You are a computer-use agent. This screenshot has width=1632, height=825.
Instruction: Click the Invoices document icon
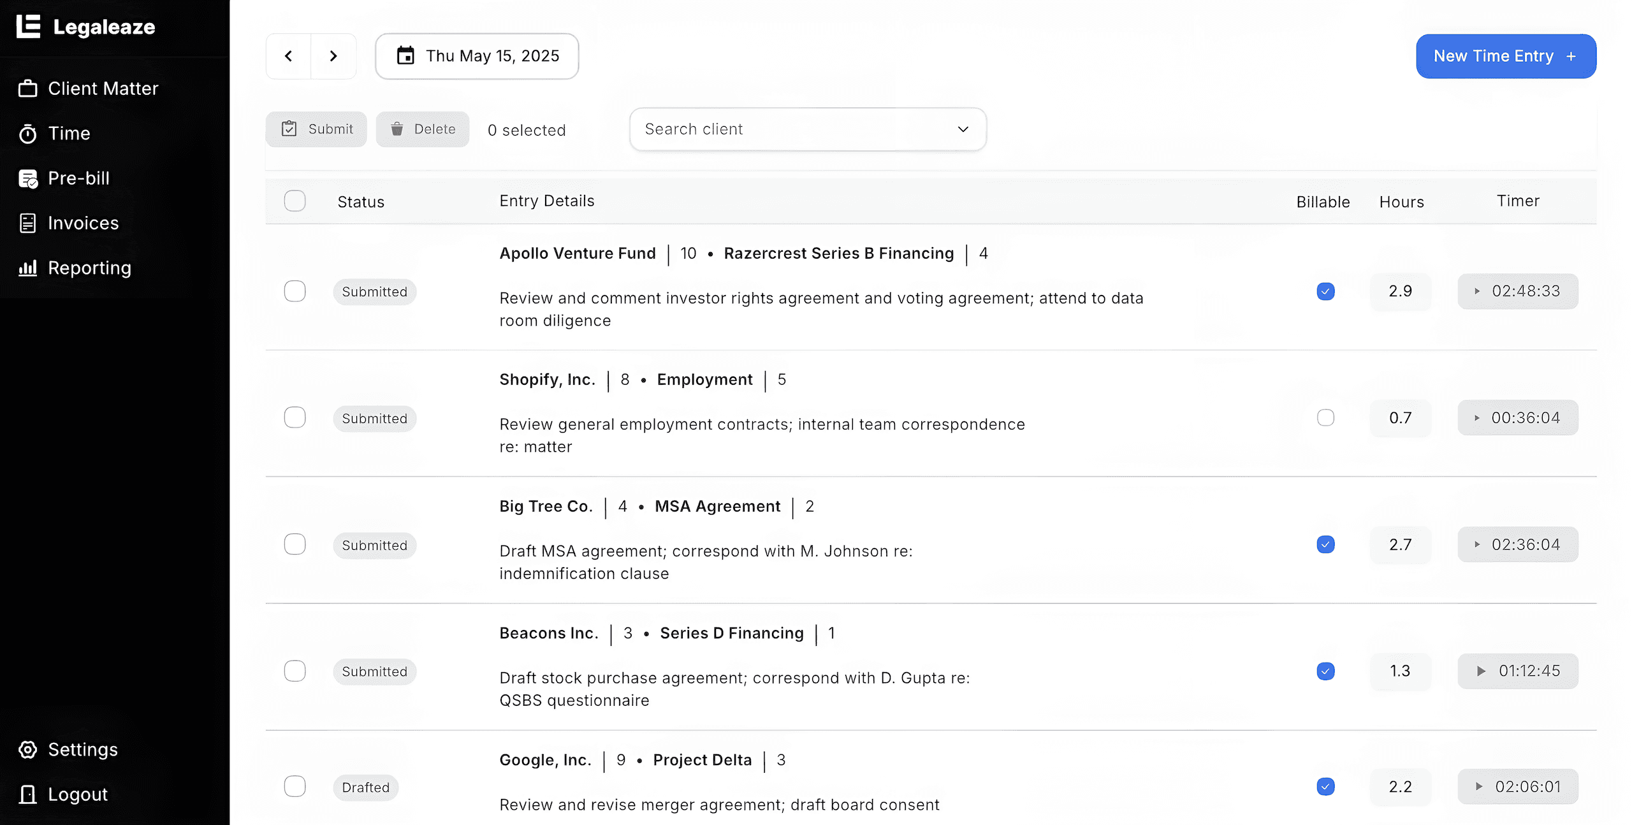pyautogui.click(x=27, y=223)
